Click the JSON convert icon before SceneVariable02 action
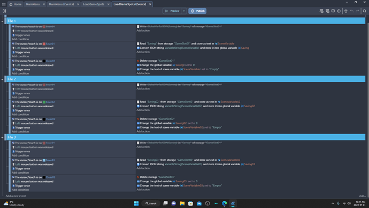The height and width of the screenshot is (208, 369). click(138, 106)
